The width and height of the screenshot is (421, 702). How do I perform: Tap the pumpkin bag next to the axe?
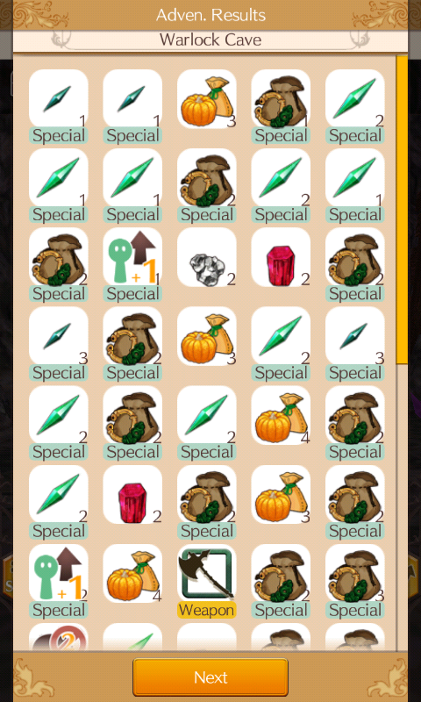coord(132,574)
